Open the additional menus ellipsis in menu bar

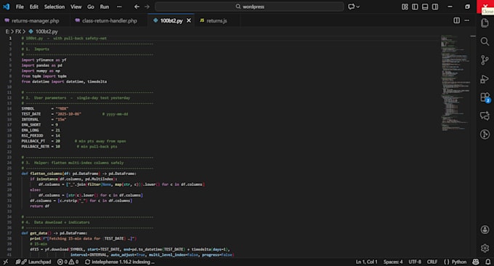[119, 7]
